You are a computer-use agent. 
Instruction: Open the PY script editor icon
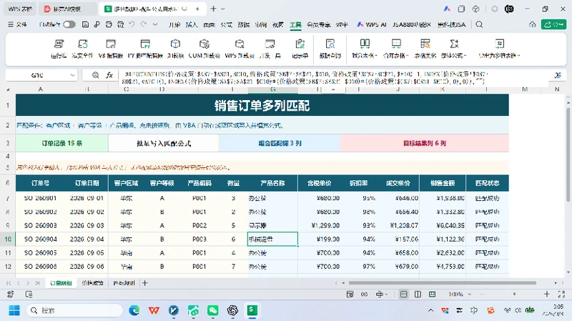(x=145, y=44)
